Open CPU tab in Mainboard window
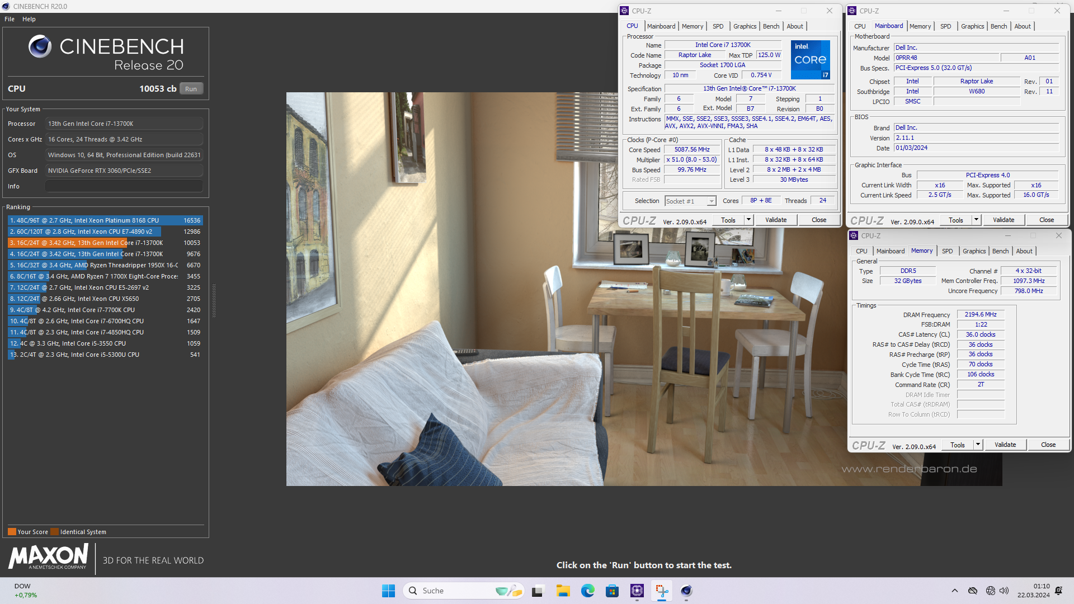Image resolution: width=1074 pixels, height=604 pixels. [860, 26]
